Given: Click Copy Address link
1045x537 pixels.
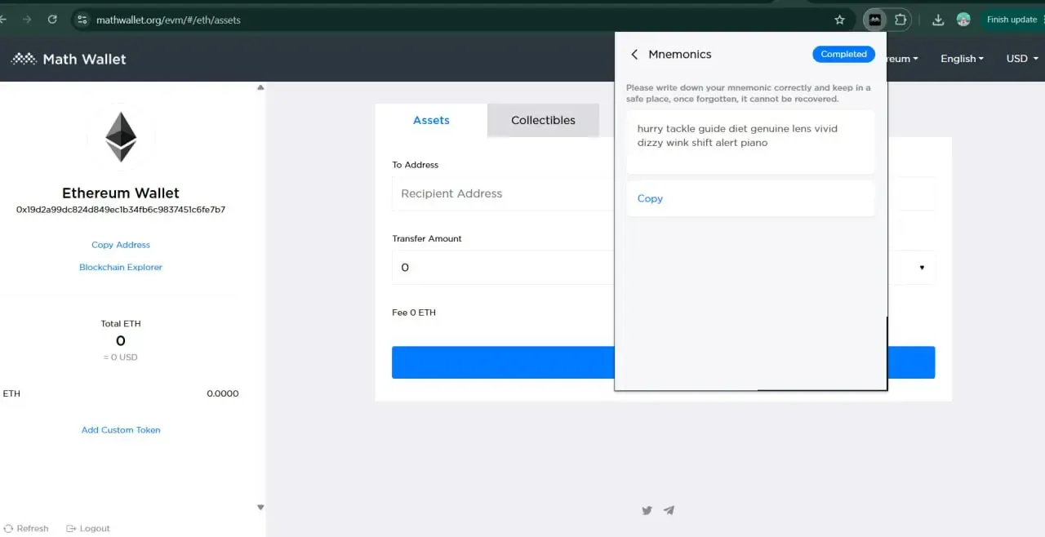Looking at the screenshot, I should (121, 245).
